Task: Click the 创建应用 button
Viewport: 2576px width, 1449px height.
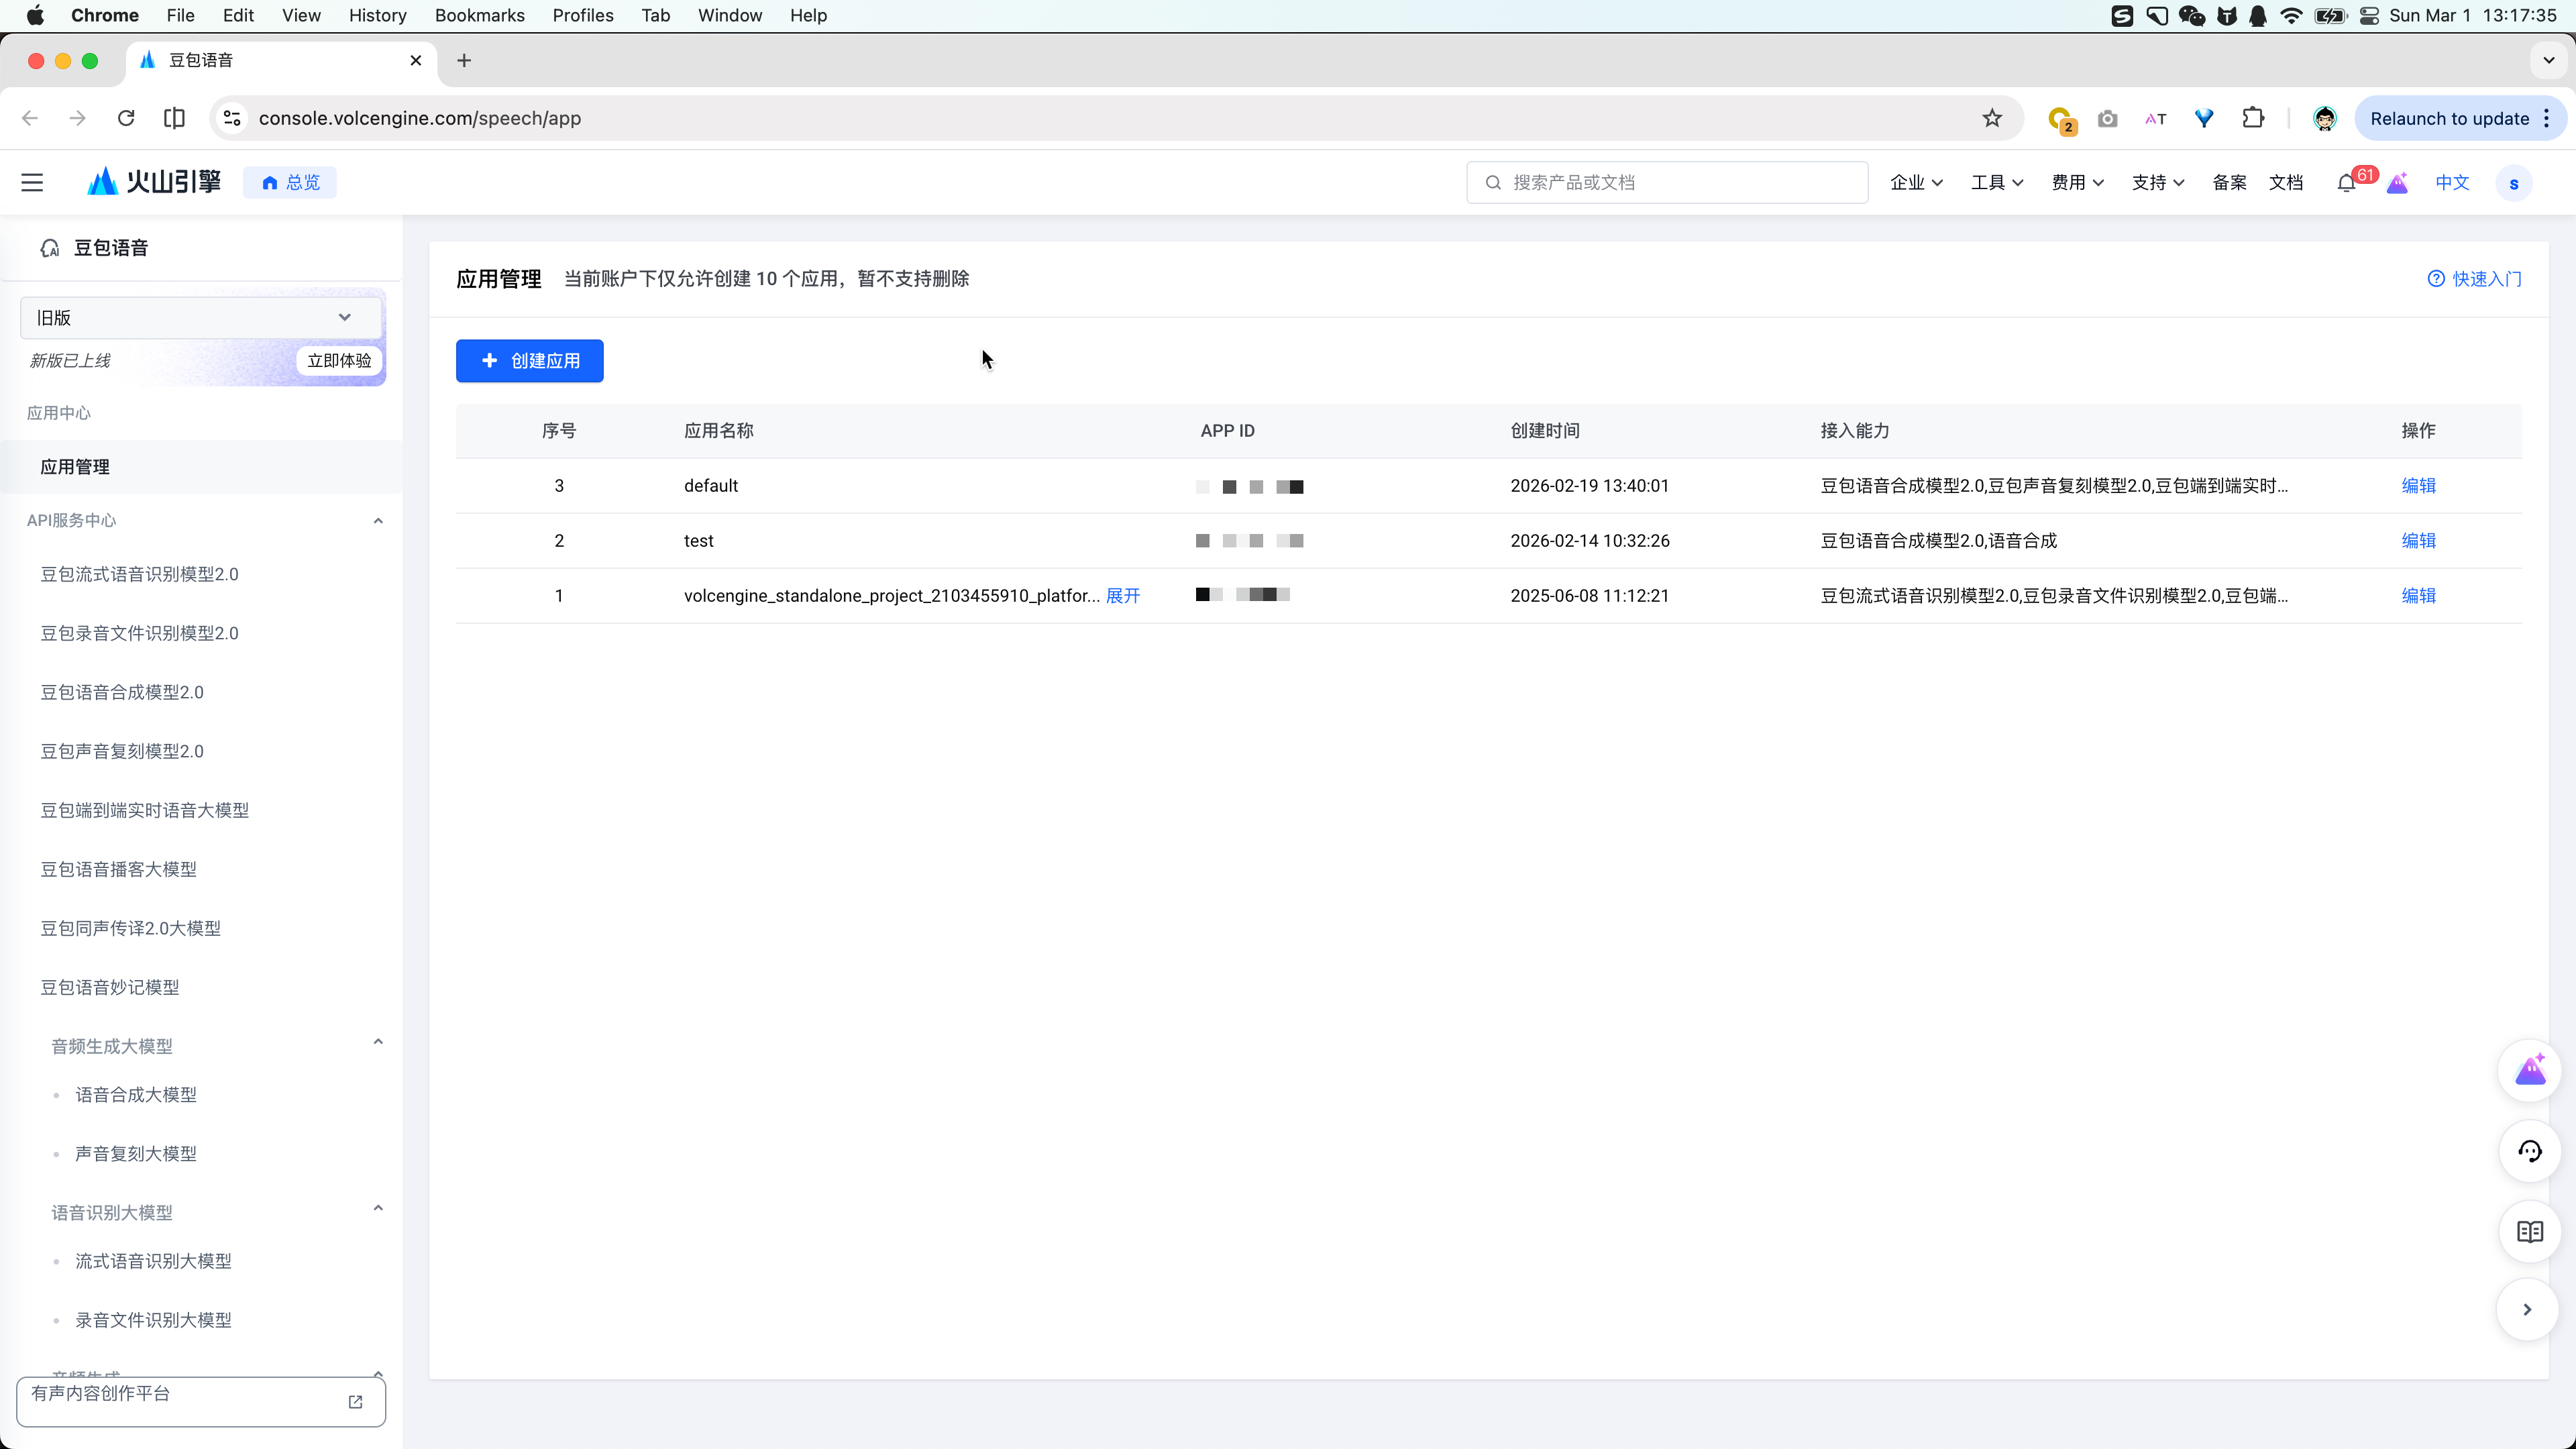Action: [x=529, y=361]
